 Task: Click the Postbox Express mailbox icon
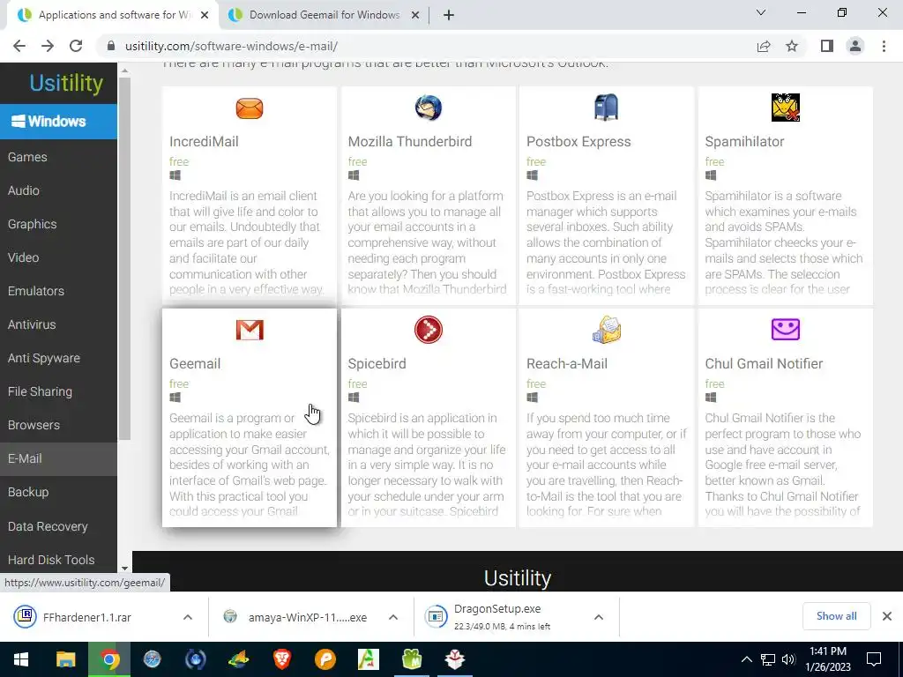click(606, 108)
